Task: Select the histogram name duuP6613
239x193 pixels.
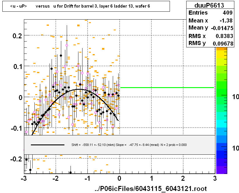Action: (209, 5)
